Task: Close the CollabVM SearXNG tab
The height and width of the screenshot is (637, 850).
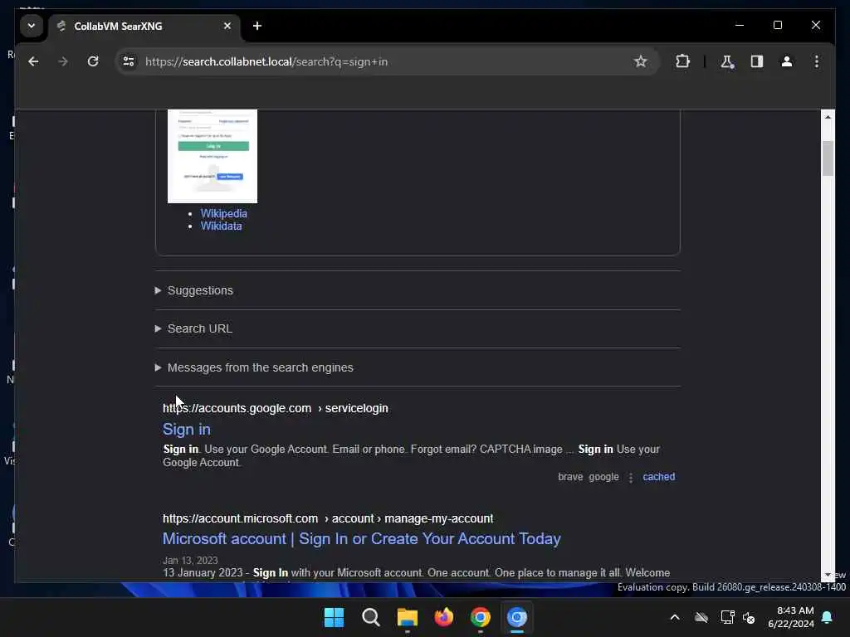Action: coord(227,26)
